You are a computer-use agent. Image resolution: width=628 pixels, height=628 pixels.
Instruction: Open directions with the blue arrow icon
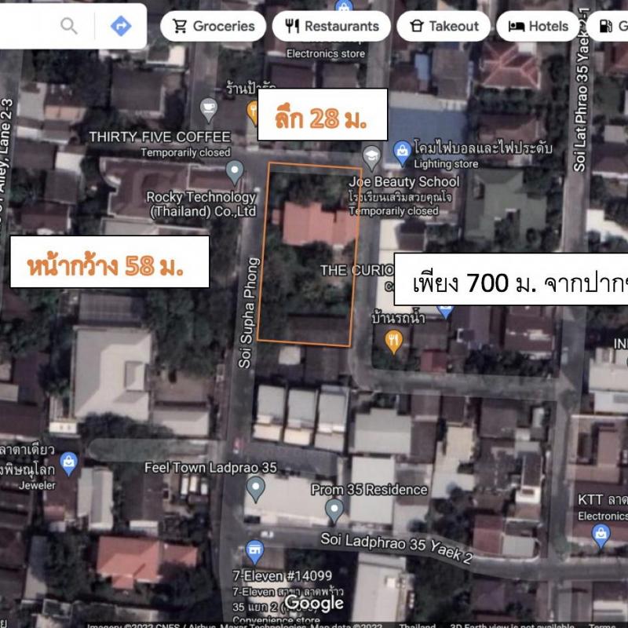pos(121,26)
